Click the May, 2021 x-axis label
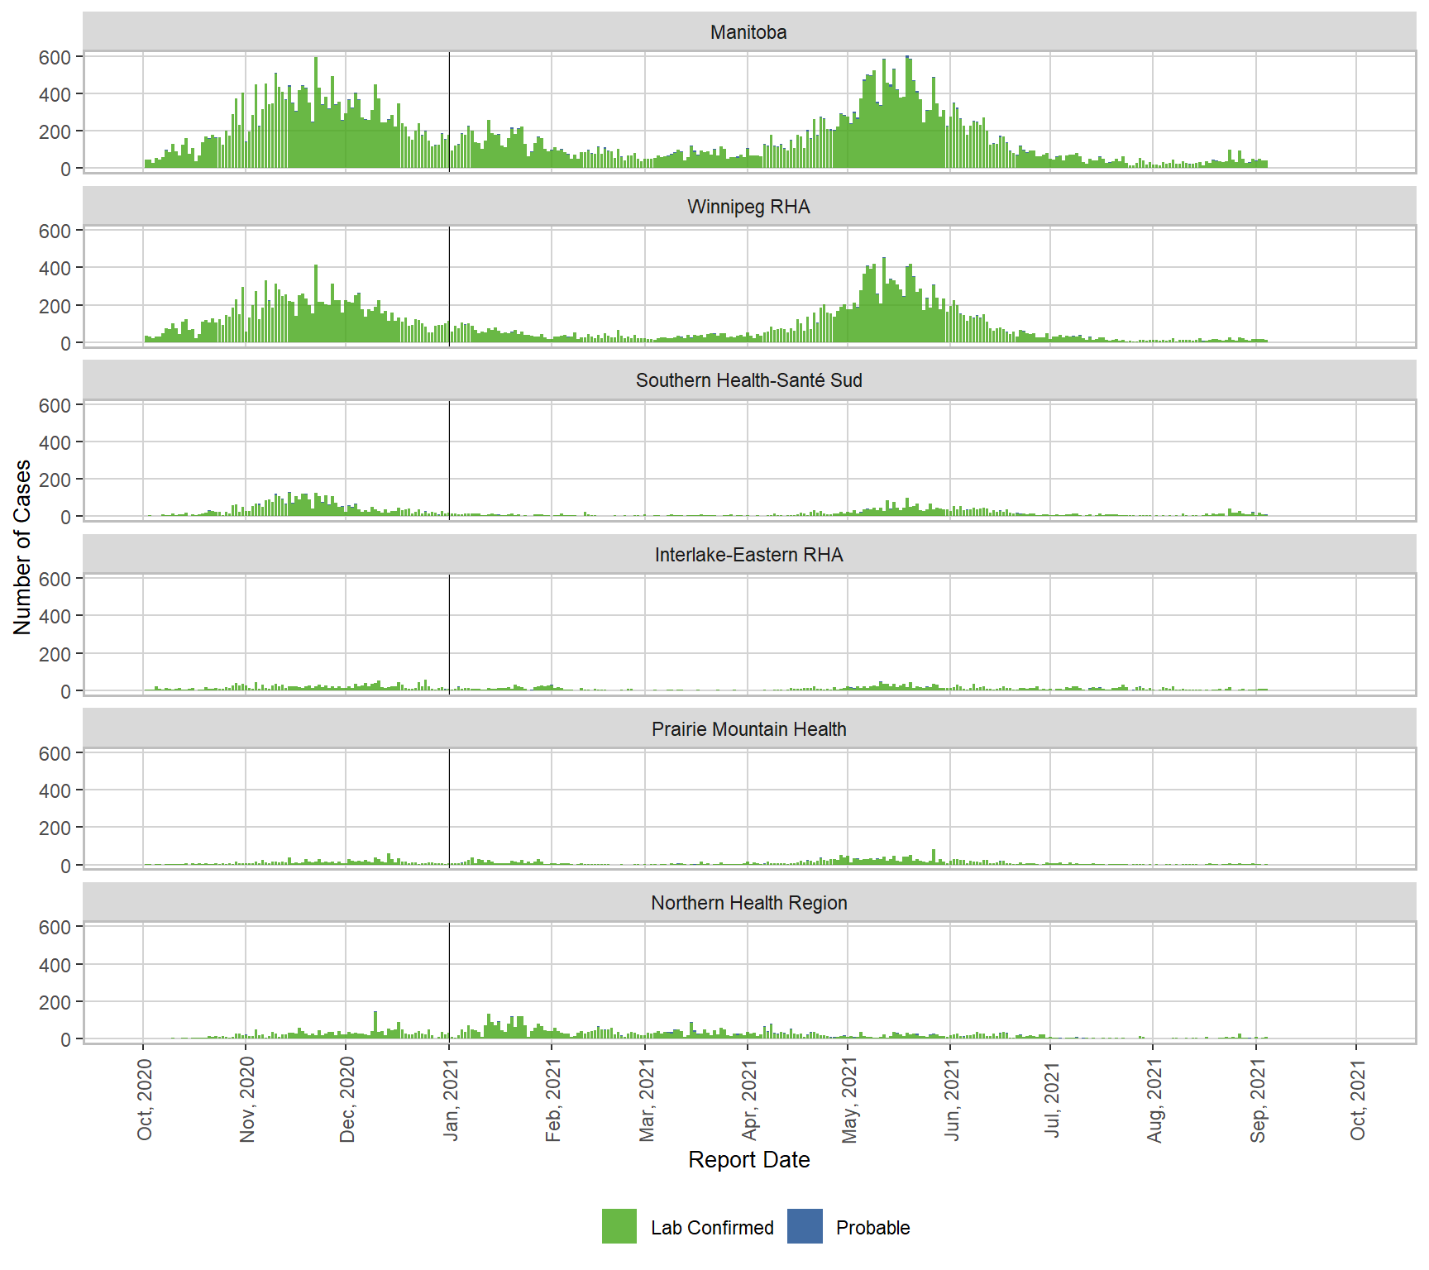 (849, 1100)
